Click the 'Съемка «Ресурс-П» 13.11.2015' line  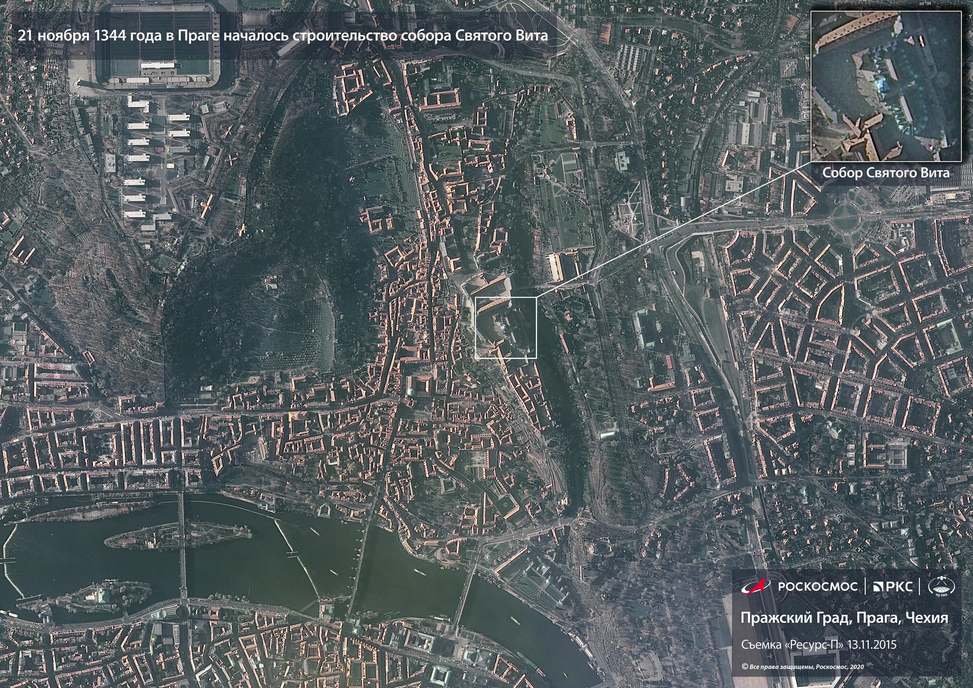(x=819, y=645)
